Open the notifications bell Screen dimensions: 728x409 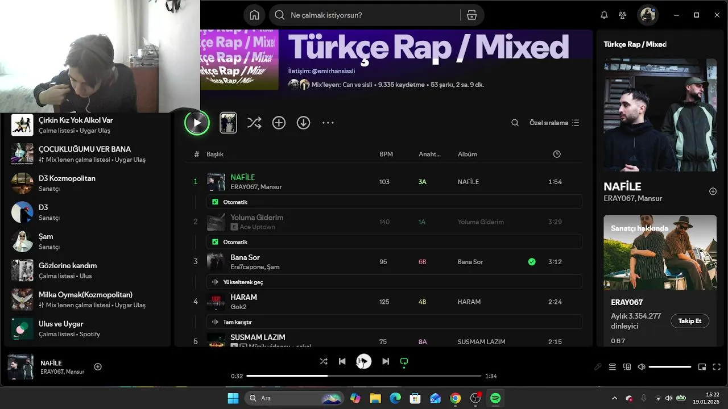(x=604, y=15)
